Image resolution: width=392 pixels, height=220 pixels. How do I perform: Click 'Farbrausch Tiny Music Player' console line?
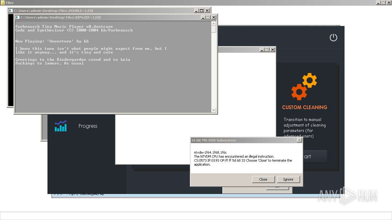(x=64, y=27)
